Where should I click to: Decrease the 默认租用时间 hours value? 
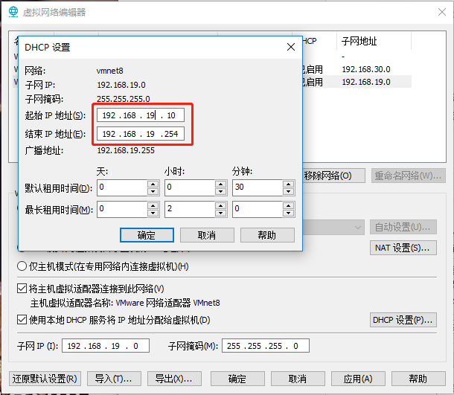[221, 191]
